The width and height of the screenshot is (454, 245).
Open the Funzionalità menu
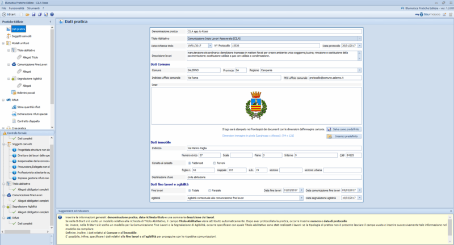(17, 9)
